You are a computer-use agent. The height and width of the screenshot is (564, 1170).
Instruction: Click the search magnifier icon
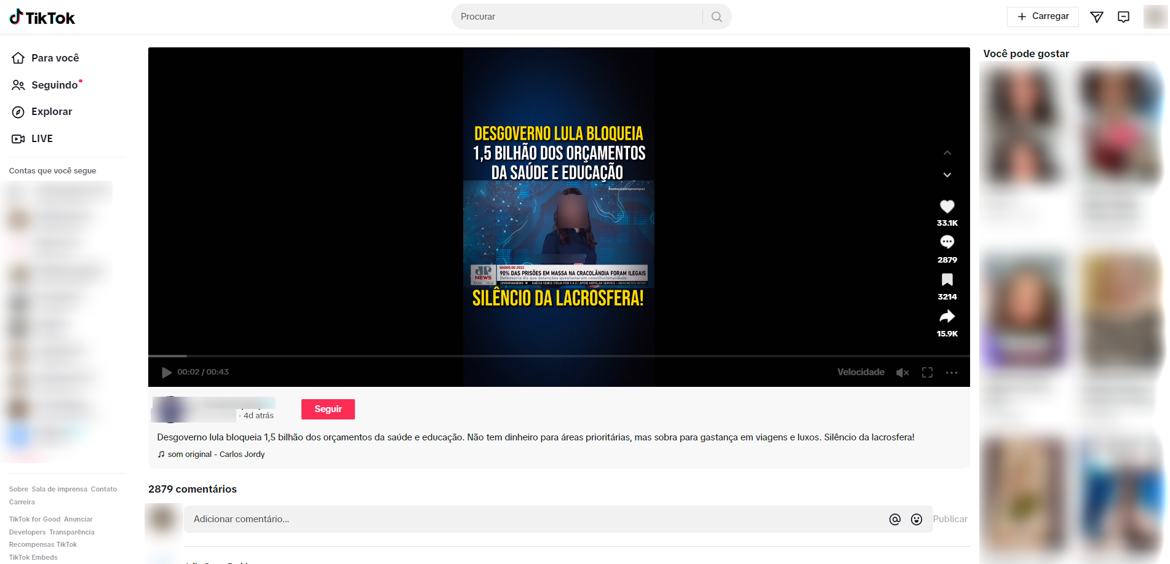pyautogui.click(x=717, y=17)
